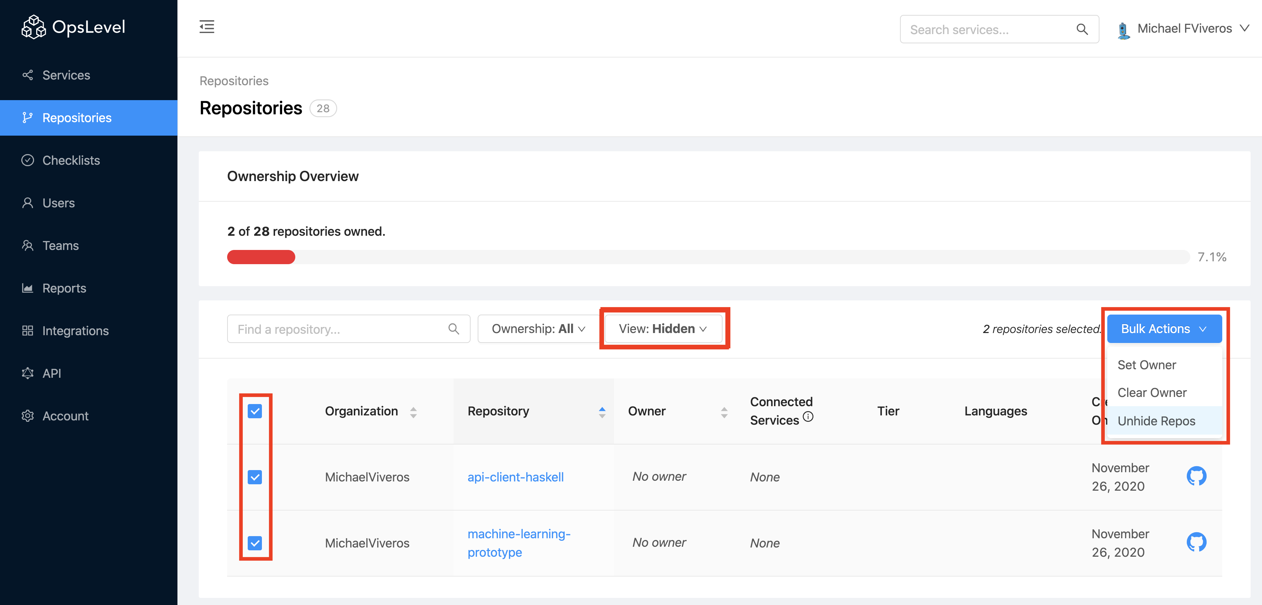Click the Integrations grid icon in sidebar
1262x605 pixels.
(27, 331)
